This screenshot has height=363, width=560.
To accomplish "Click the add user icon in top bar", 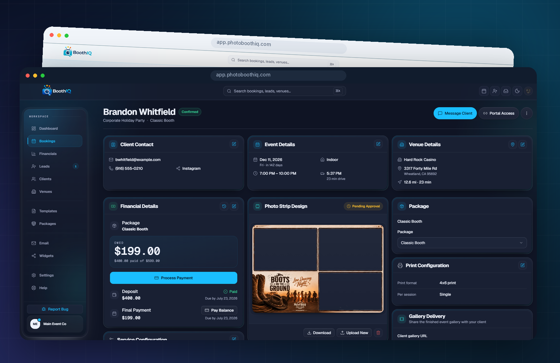I will (x=495, y=91).
